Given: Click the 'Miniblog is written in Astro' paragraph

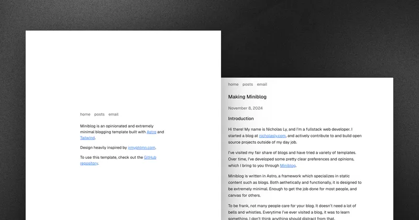Looking at the screenshot, I should coord(295,186).
